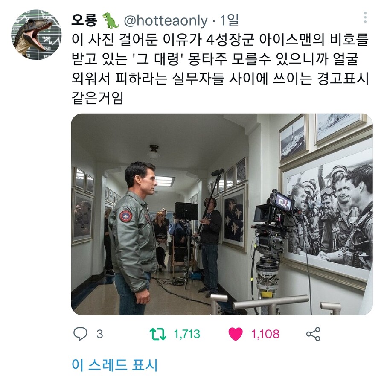Open the Korean tweet text body
The width and height of the screenshot is (384, 379).
[220, 69]
